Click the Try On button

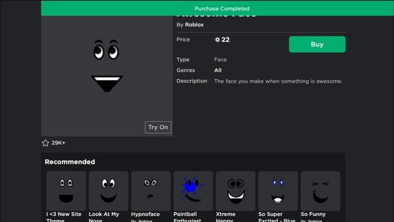point(158,127)
